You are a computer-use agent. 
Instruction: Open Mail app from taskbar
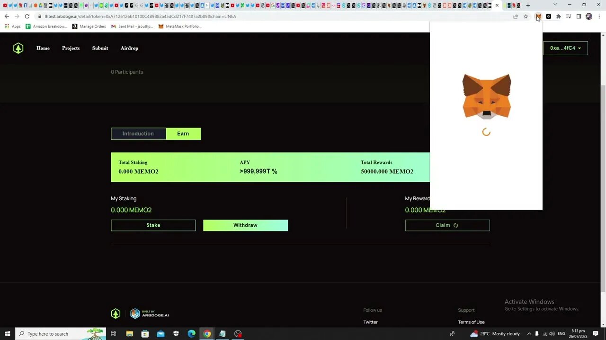160,334
